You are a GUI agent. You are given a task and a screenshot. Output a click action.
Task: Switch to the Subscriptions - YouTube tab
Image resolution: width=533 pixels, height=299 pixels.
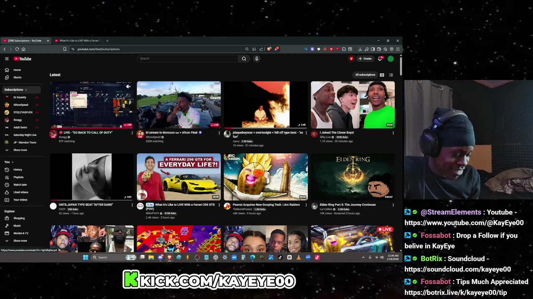25,41
